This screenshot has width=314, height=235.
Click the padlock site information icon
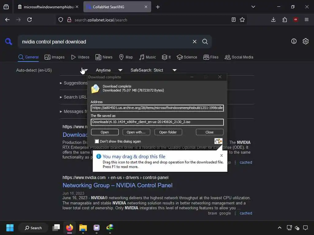point(69,20)
